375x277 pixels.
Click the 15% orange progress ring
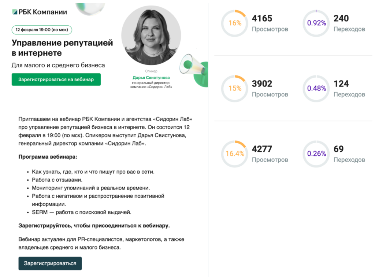pos(235,89)
